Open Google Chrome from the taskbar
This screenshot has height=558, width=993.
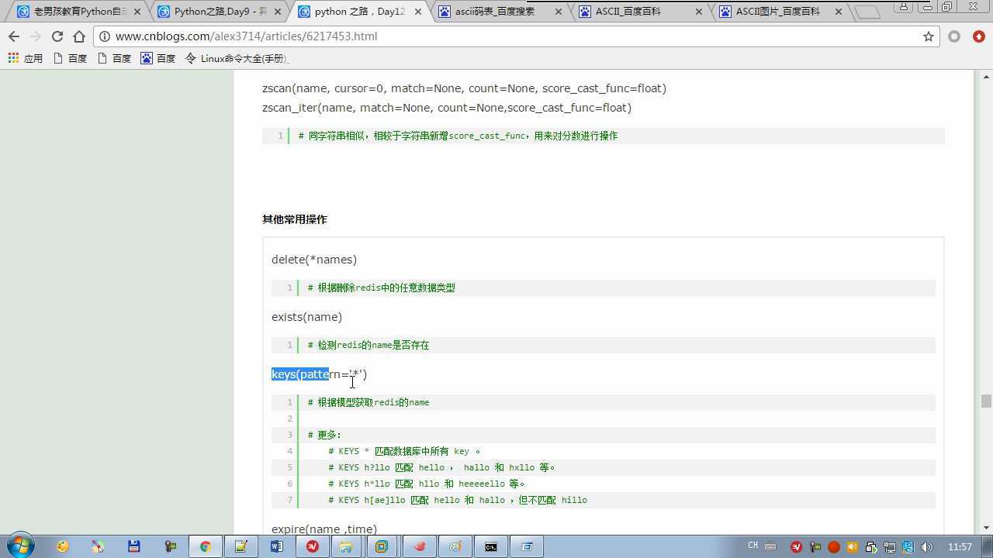tap(205, 546)
